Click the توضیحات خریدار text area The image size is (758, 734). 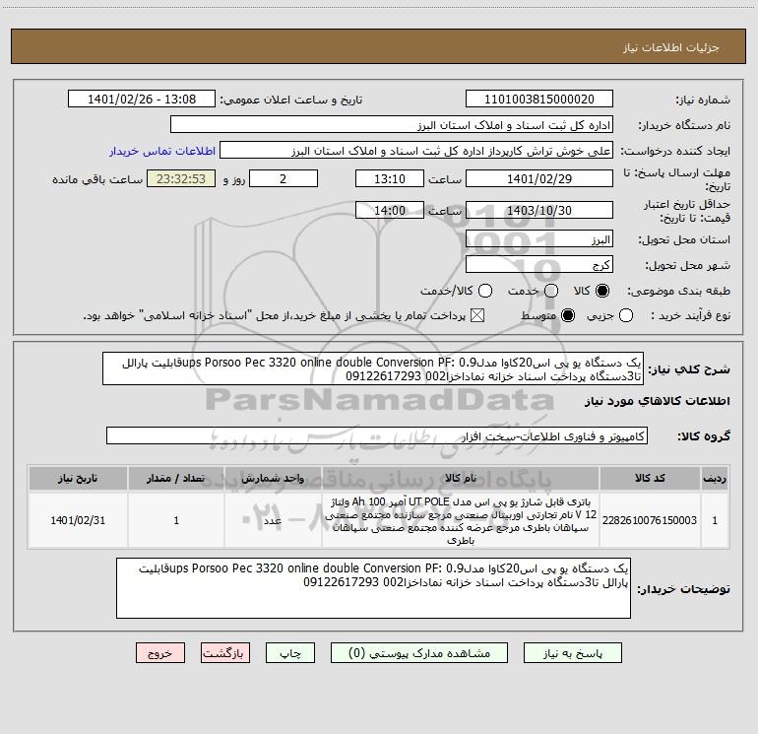click(373, 588)
